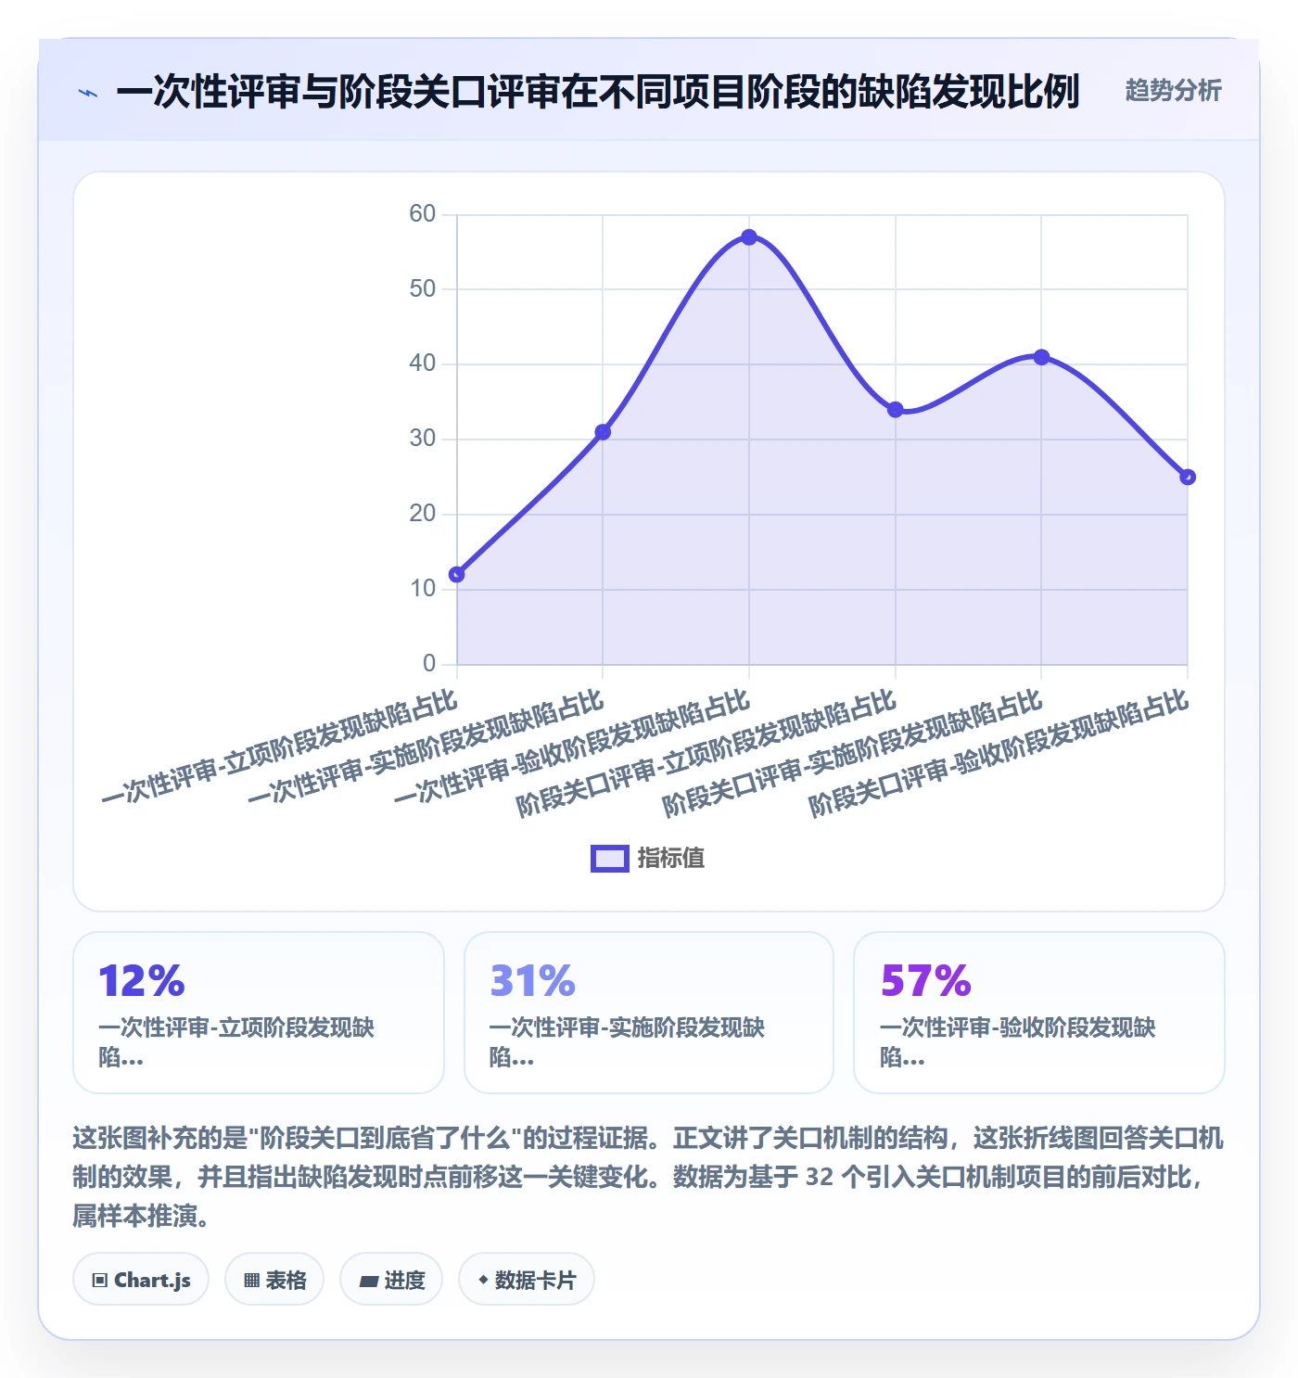Click the last data point at 25
Viewport: 1298px width, 1378px height.
[x=1188, y=477]
